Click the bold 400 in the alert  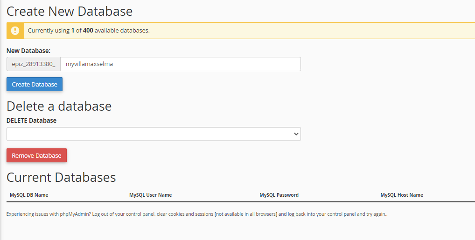point(88,31)
